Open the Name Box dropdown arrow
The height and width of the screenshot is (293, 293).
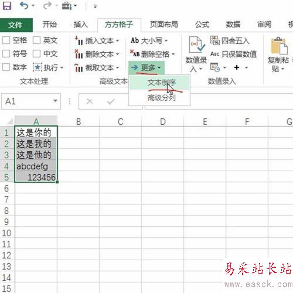(56, 101)
